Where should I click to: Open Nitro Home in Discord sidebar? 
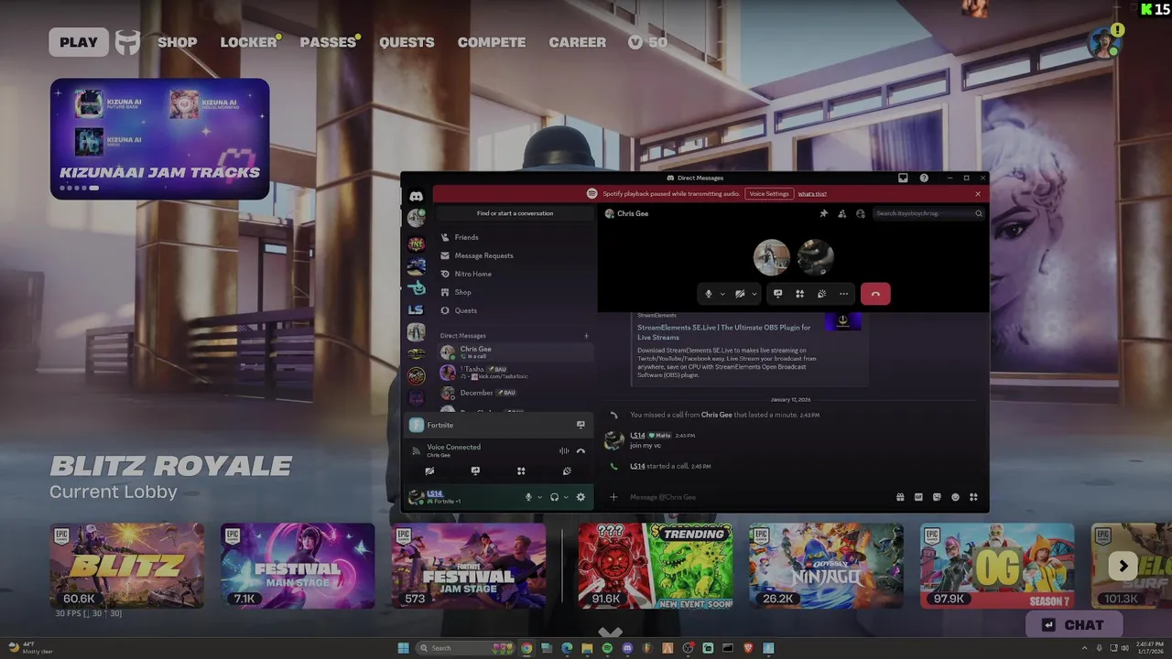point(515,274)
